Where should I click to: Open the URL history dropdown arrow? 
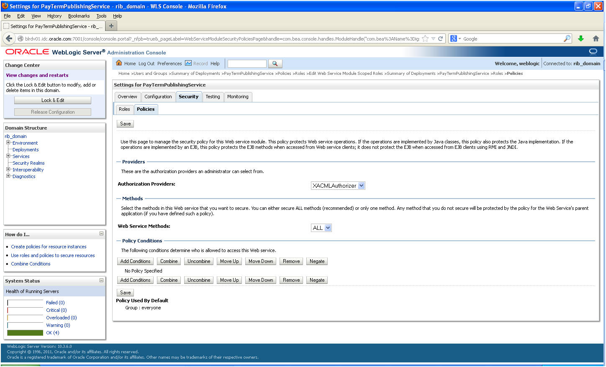[x=434, y=38]
